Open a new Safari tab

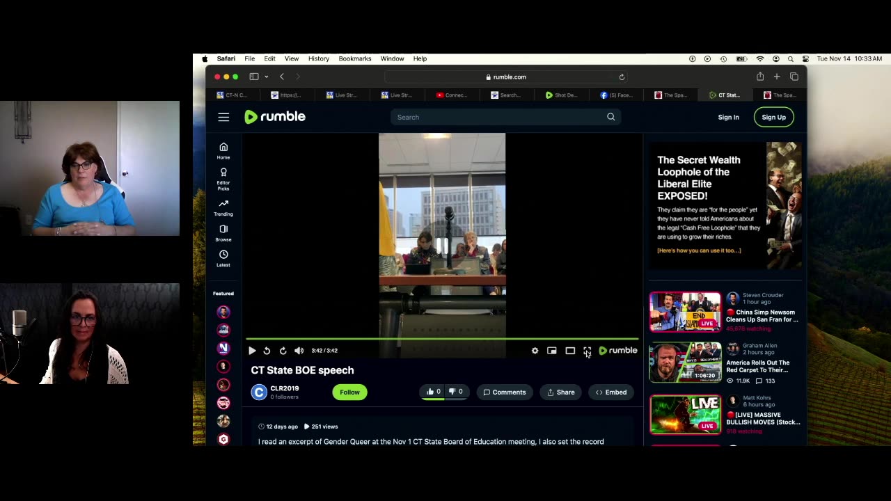pos(777,77)
